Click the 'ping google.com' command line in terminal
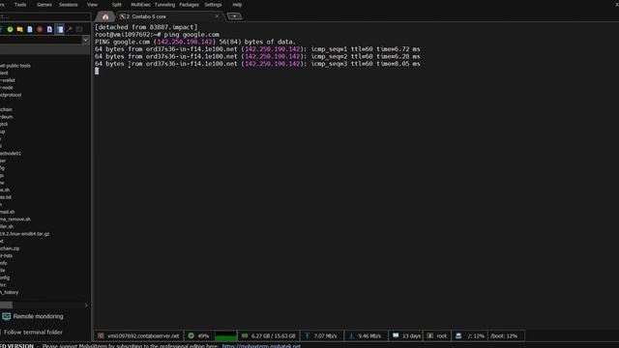Screen dimensions: 619x348 157,35
